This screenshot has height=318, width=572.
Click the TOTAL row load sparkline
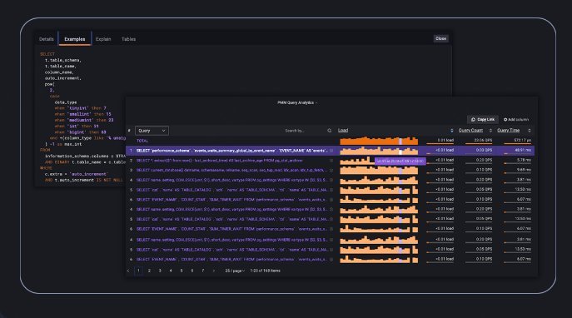click(x=379, y=141)
